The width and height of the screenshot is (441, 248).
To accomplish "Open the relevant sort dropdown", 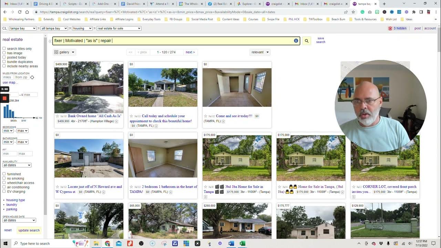I will [x=260, y=52].
